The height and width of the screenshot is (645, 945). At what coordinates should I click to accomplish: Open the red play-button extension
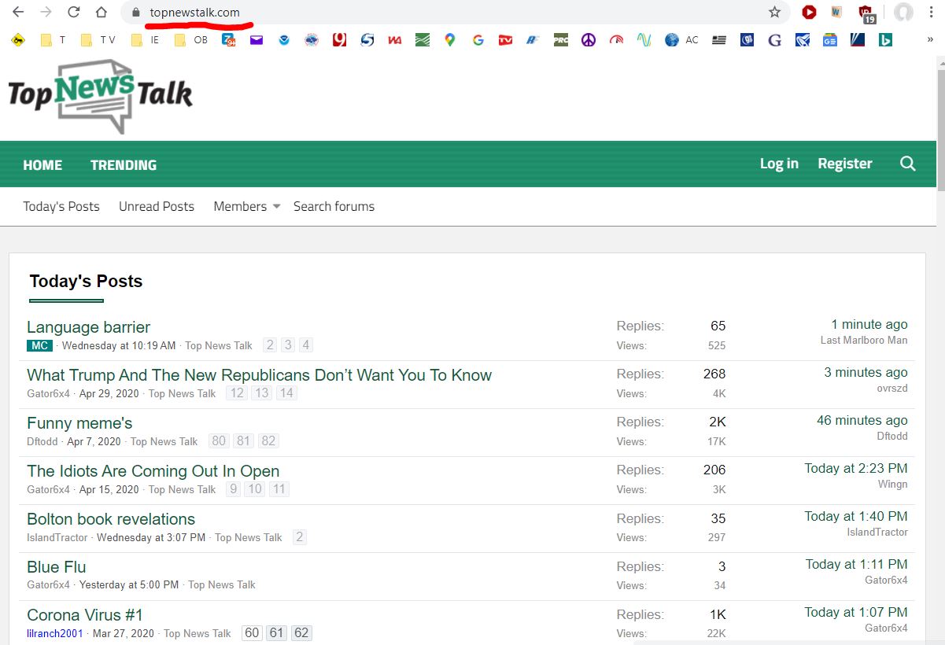(x=809, y=13)
